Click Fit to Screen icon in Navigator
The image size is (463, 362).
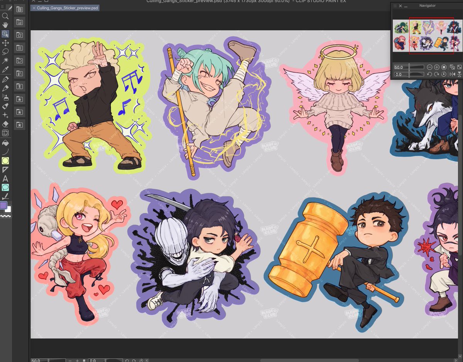[459, 67]
